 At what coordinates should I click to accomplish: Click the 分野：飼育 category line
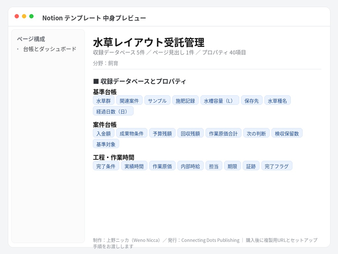pos(106,63)
